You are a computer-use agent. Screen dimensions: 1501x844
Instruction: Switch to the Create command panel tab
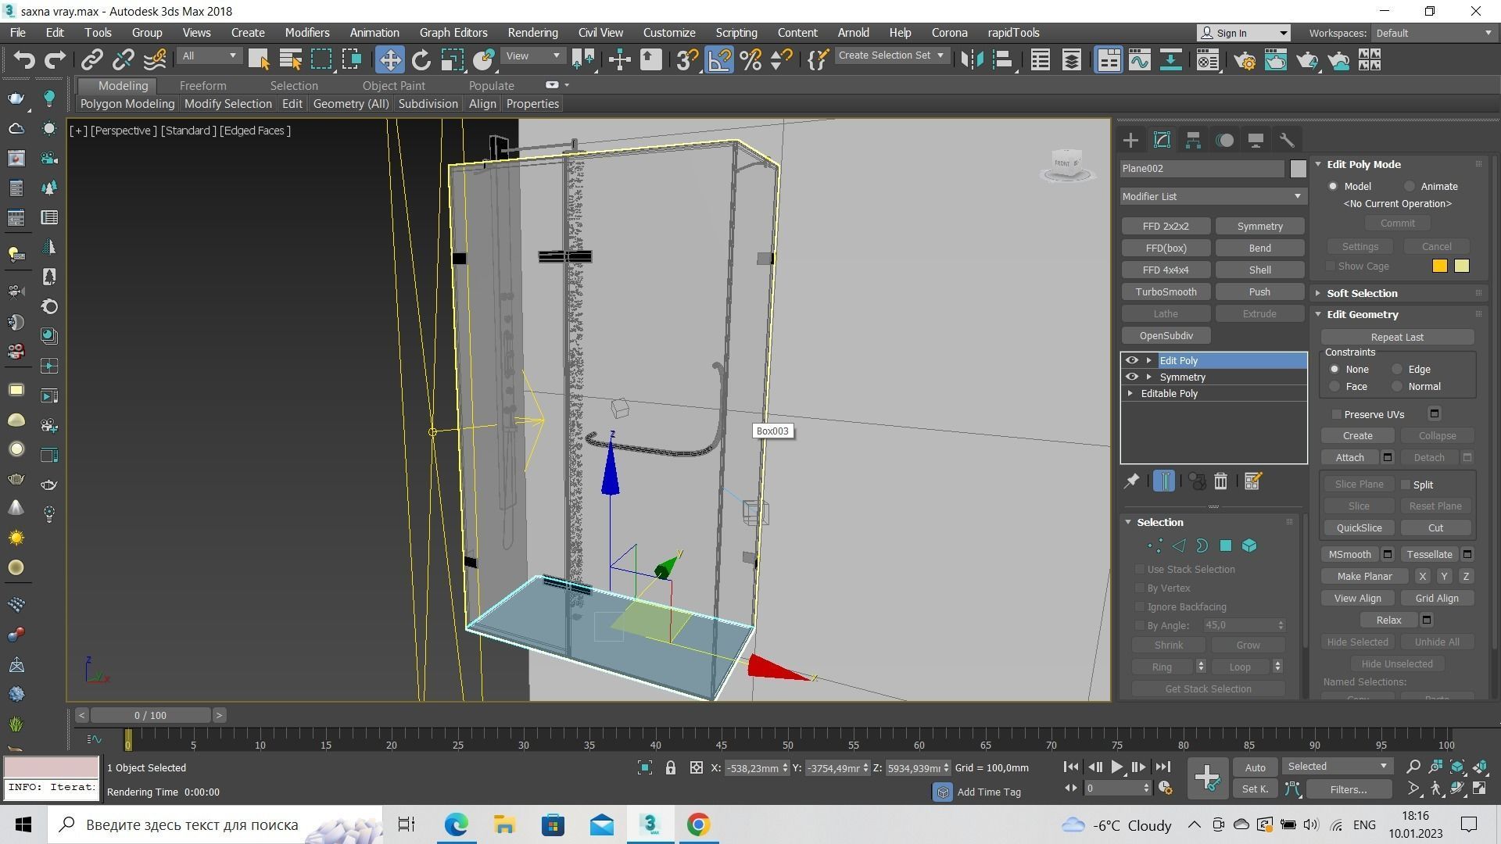tap(1130, 140)
